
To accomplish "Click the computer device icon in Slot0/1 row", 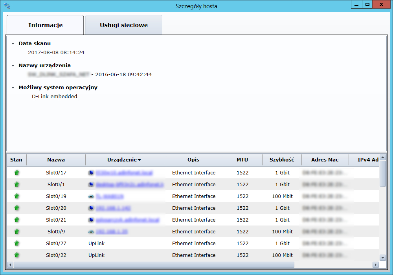I will click(91, 184).
